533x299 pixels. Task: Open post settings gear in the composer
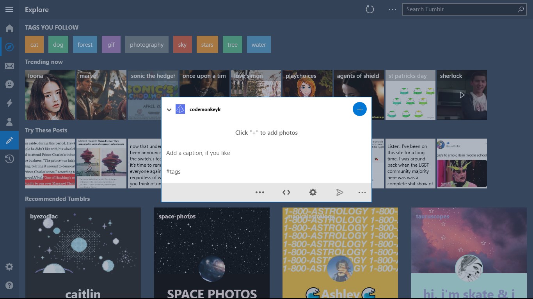313,192
